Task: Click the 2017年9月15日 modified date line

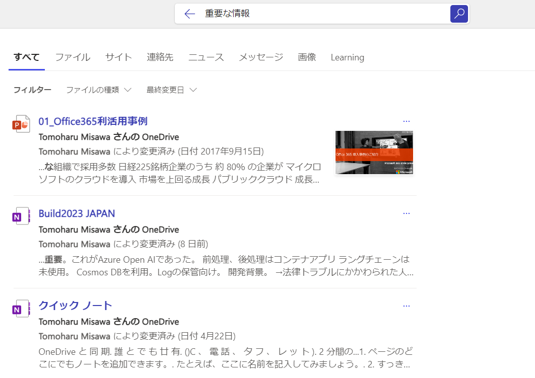Action: pyautogui.click(x=151, y=152)
